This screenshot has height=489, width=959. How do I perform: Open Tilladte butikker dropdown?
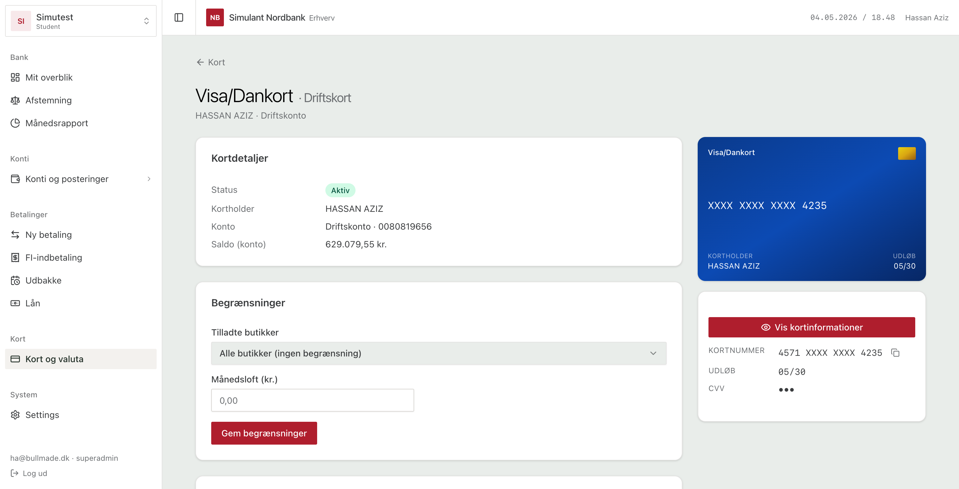[439, 353]
